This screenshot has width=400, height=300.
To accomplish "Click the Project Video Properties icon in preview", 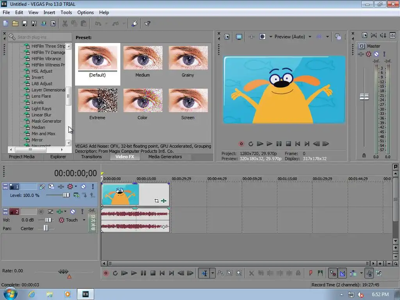I will tap(227, 37).
